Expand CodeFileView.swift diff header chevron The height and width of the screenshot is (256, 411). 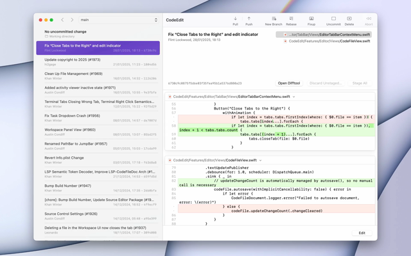261,161
